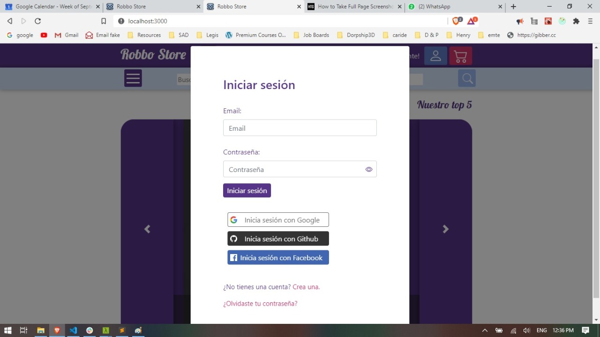The width and height of the screenshot is (600, 337).
Task: Open Task View in taskbar
Action: (24, 330)
